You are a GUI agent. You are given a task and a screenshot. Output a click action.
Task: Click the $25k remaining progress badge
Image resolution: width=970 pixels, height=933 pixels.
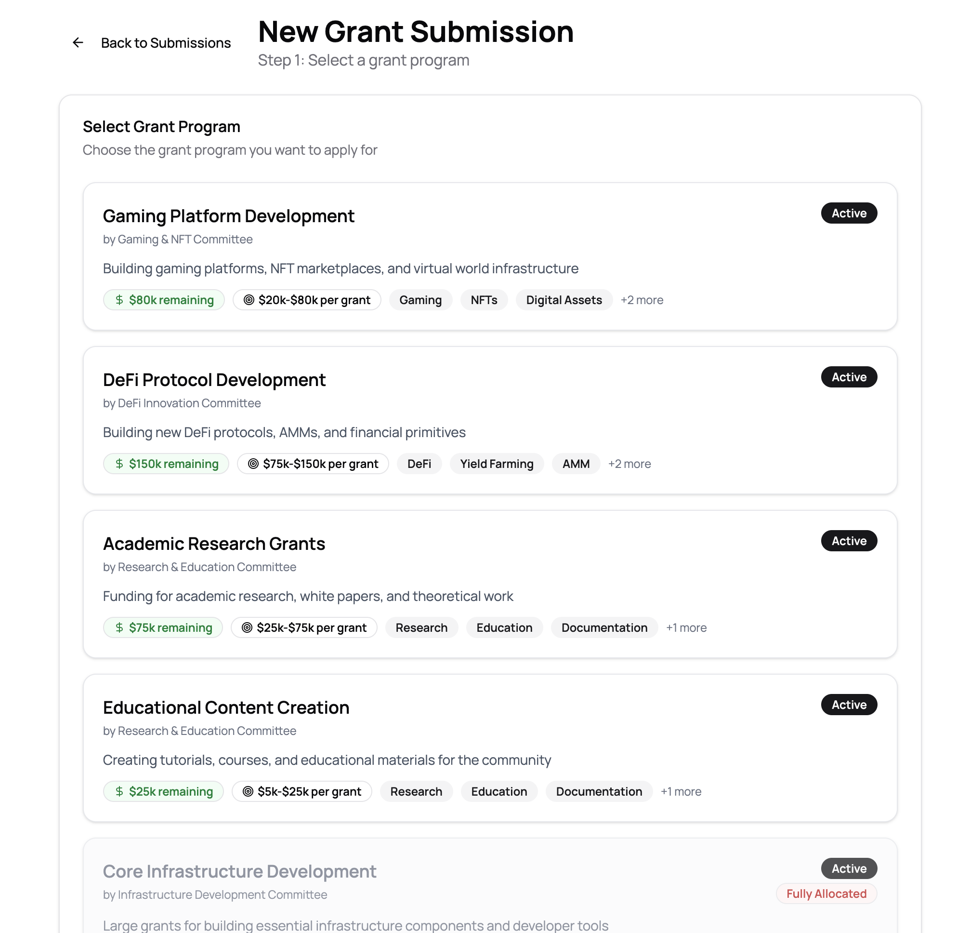[x=163, y=791]
